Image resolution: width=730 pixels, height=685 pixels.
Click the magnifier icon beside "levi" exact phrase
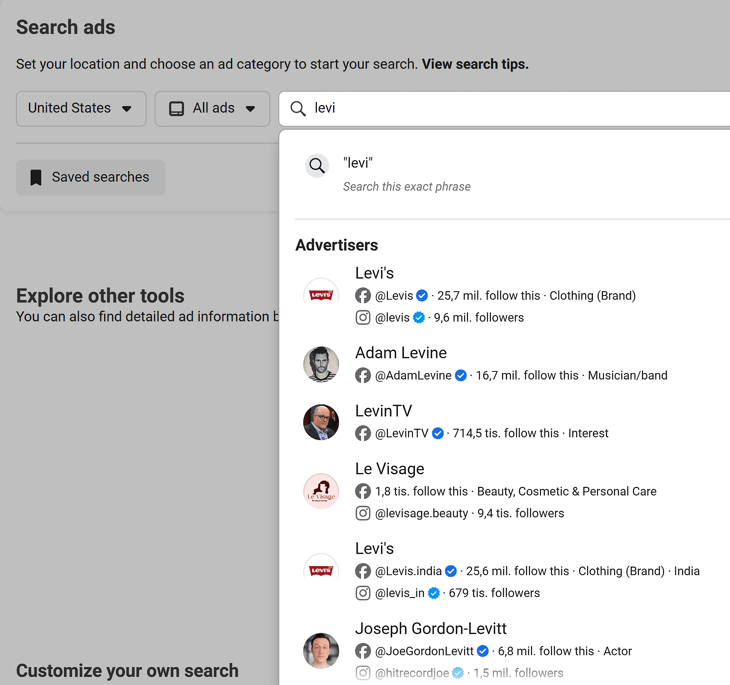click(317, 165)
